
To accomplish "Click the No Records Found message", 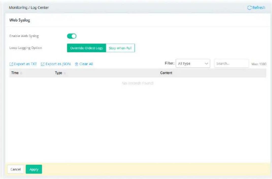I will 138,83.
